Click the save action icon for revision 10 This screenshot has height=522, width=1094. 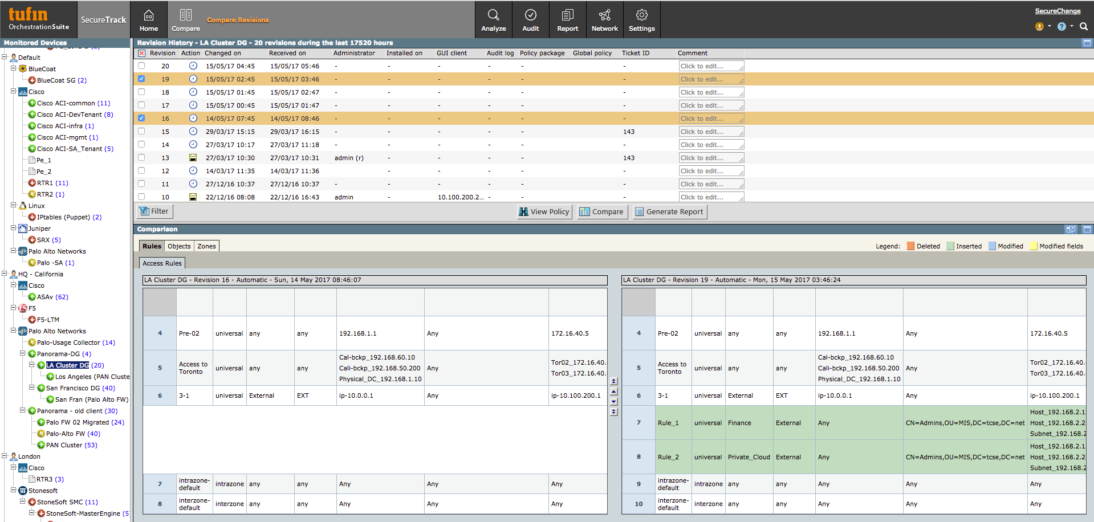click(193, 197)
